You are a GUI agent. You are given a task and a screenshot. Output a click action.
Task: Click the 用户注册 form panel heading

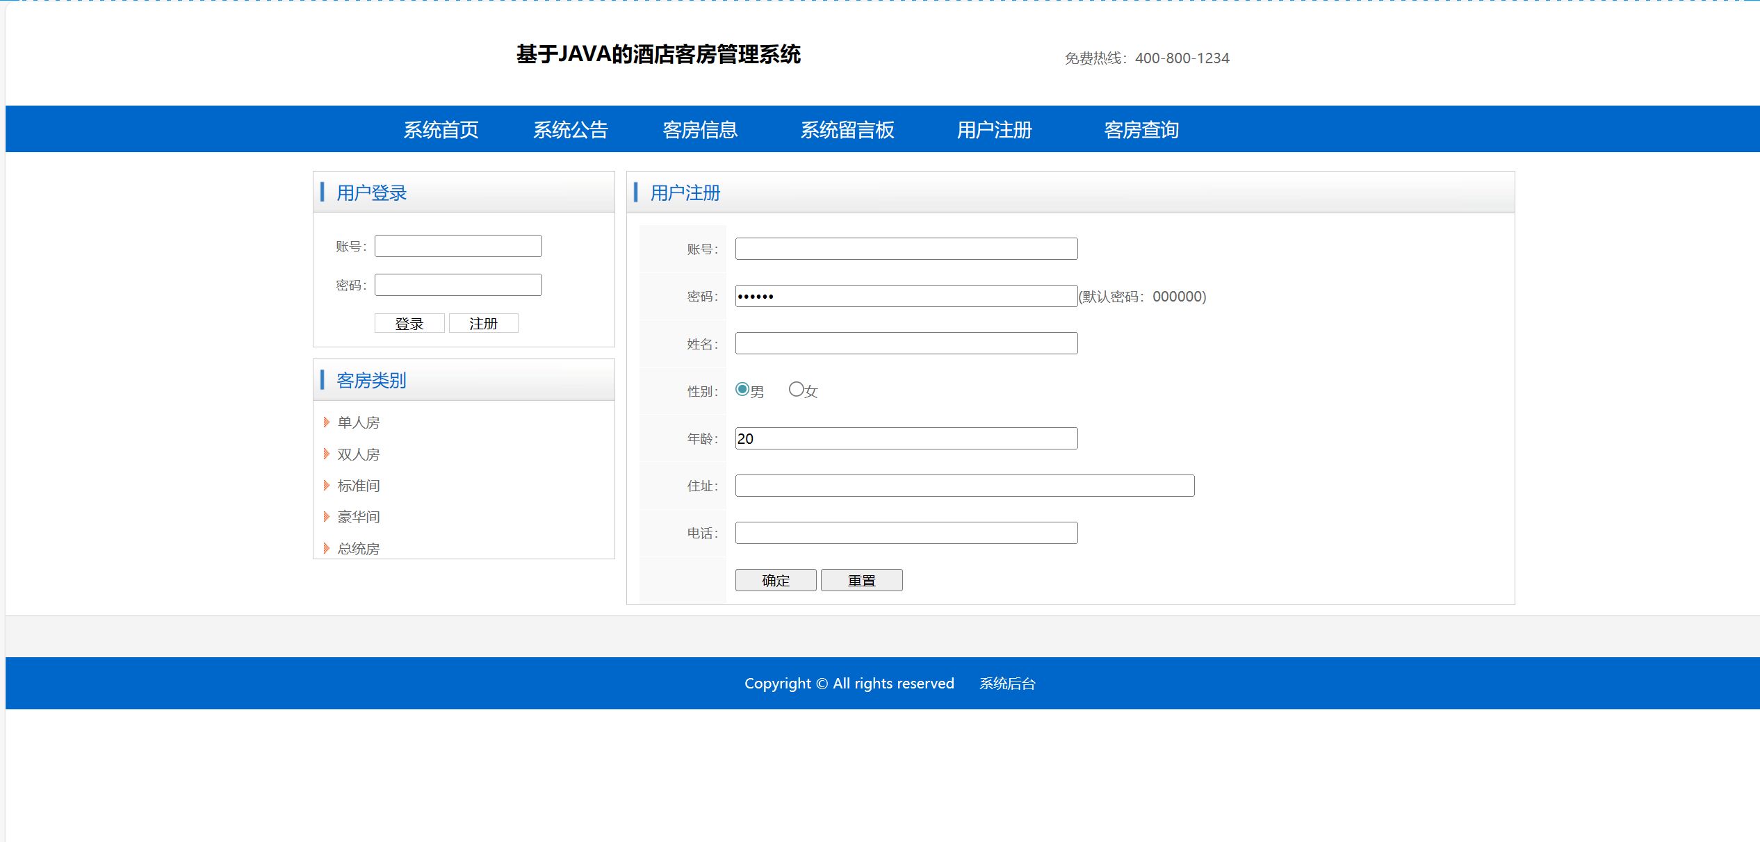685,192
